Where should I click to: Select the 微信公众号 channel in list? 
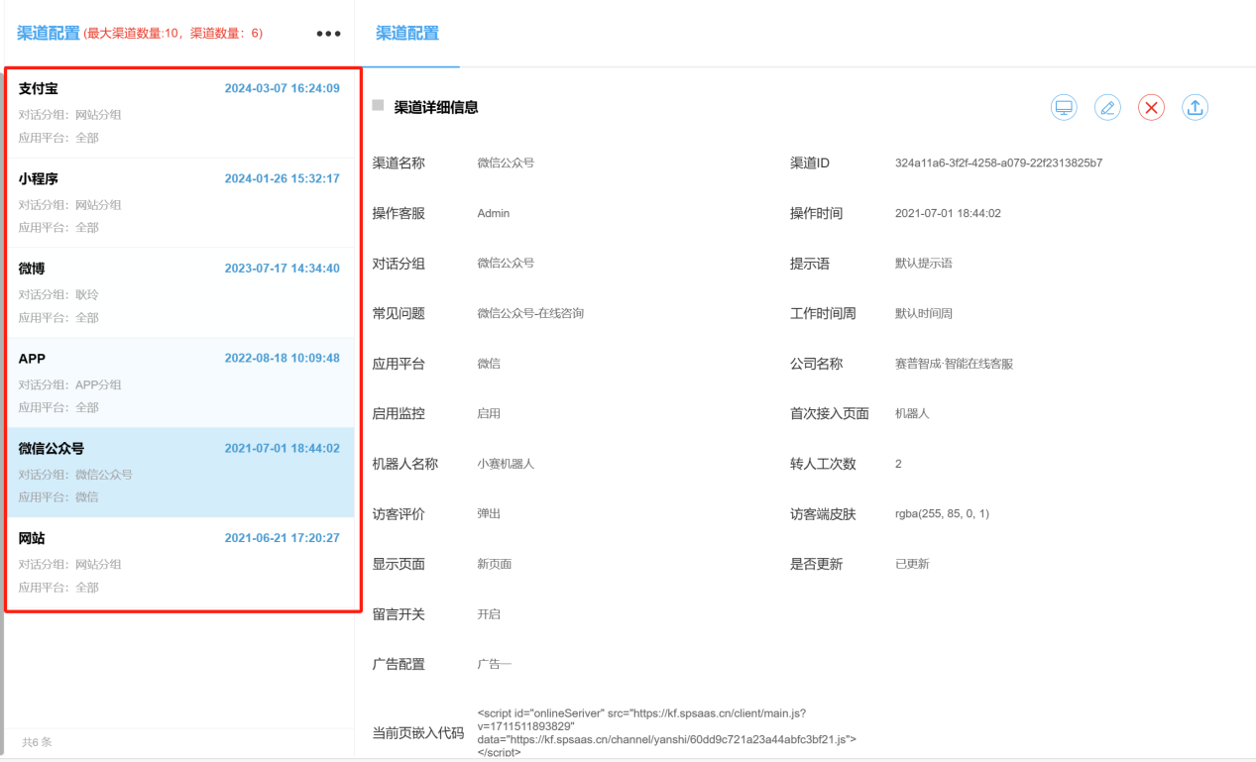coord(180,473)
